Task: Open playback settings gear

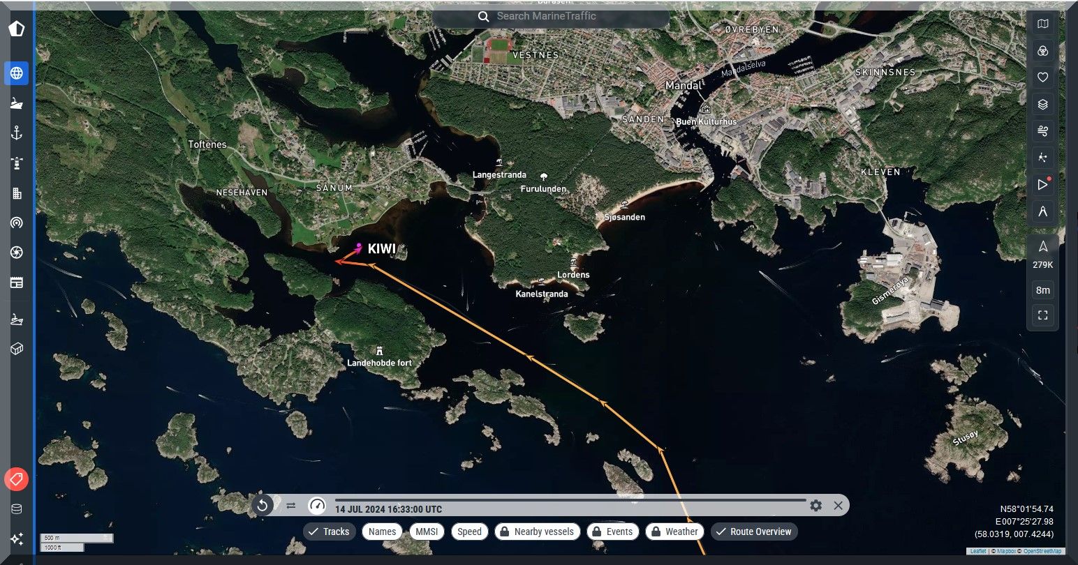Action: [815, 506]
